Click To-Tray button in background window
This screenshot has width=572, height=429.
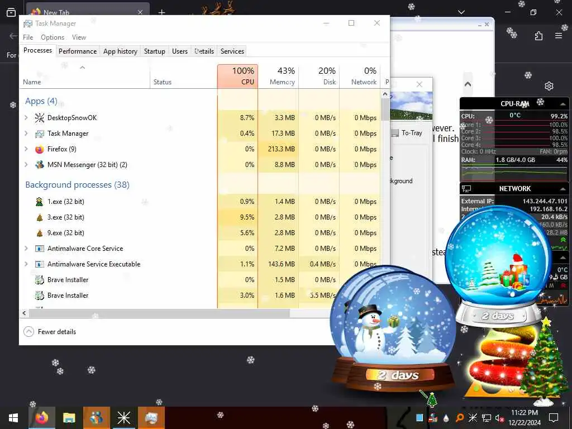click(x=407, y=133)
